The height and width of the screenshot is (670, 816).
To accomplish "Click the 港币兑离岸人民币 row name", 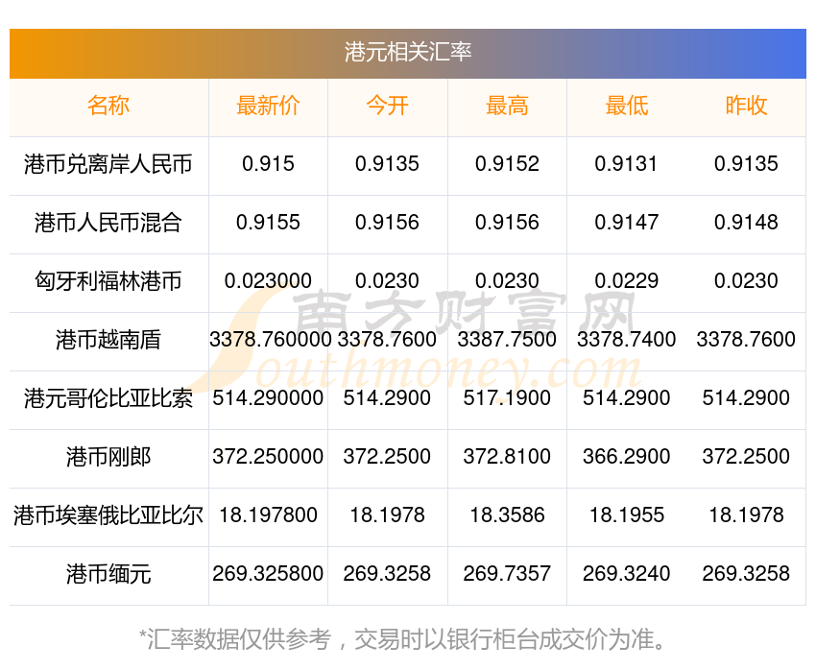I will coord(108,164).
